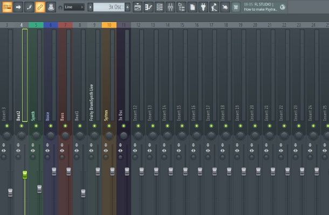Click the first orange icon in top toolbar
Image resolution: width=329 pixels, height=215 pixels.
[7, 7]
